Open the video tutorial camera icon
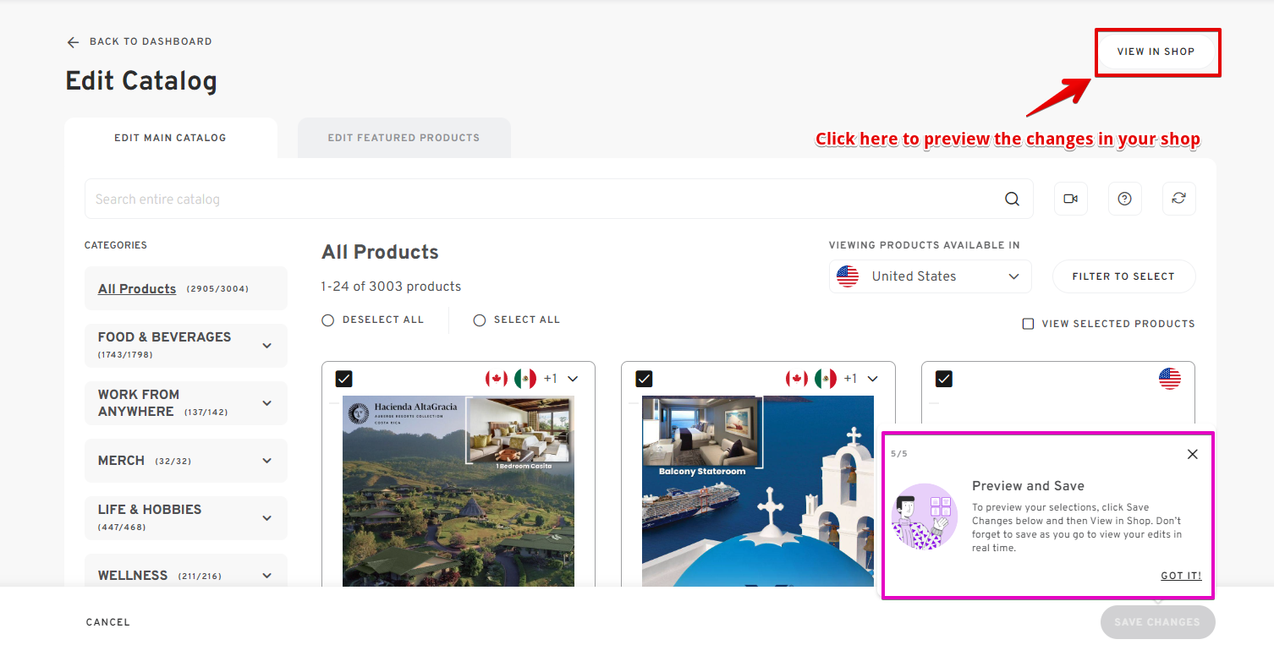The width and height of the screenshot is (1274, 656). [x=1070, y=199]
